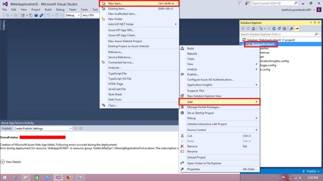The image size is (323, 181).
Task: Toggle Preview Selected Items icon in Solution Explorer
Action: coord(297,29)
